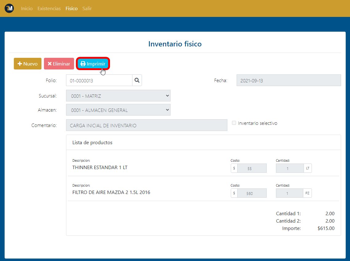Click the THINNER ESTANDAR cost field
Screen dimensions: 350x261
252,168
